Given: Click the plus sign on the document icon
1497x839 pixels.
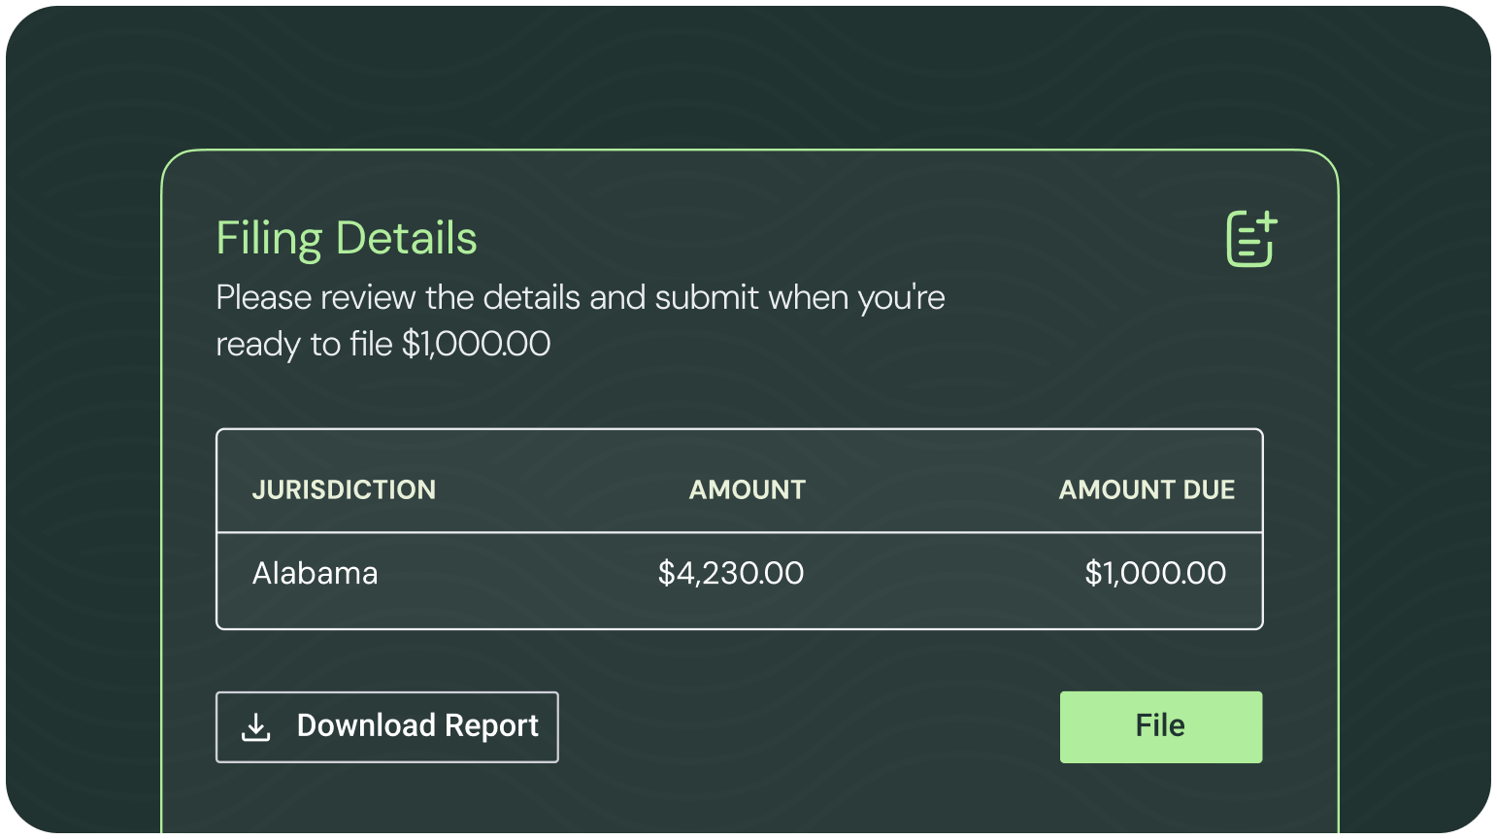Looking at the screenshot, I should point(1266,222).
